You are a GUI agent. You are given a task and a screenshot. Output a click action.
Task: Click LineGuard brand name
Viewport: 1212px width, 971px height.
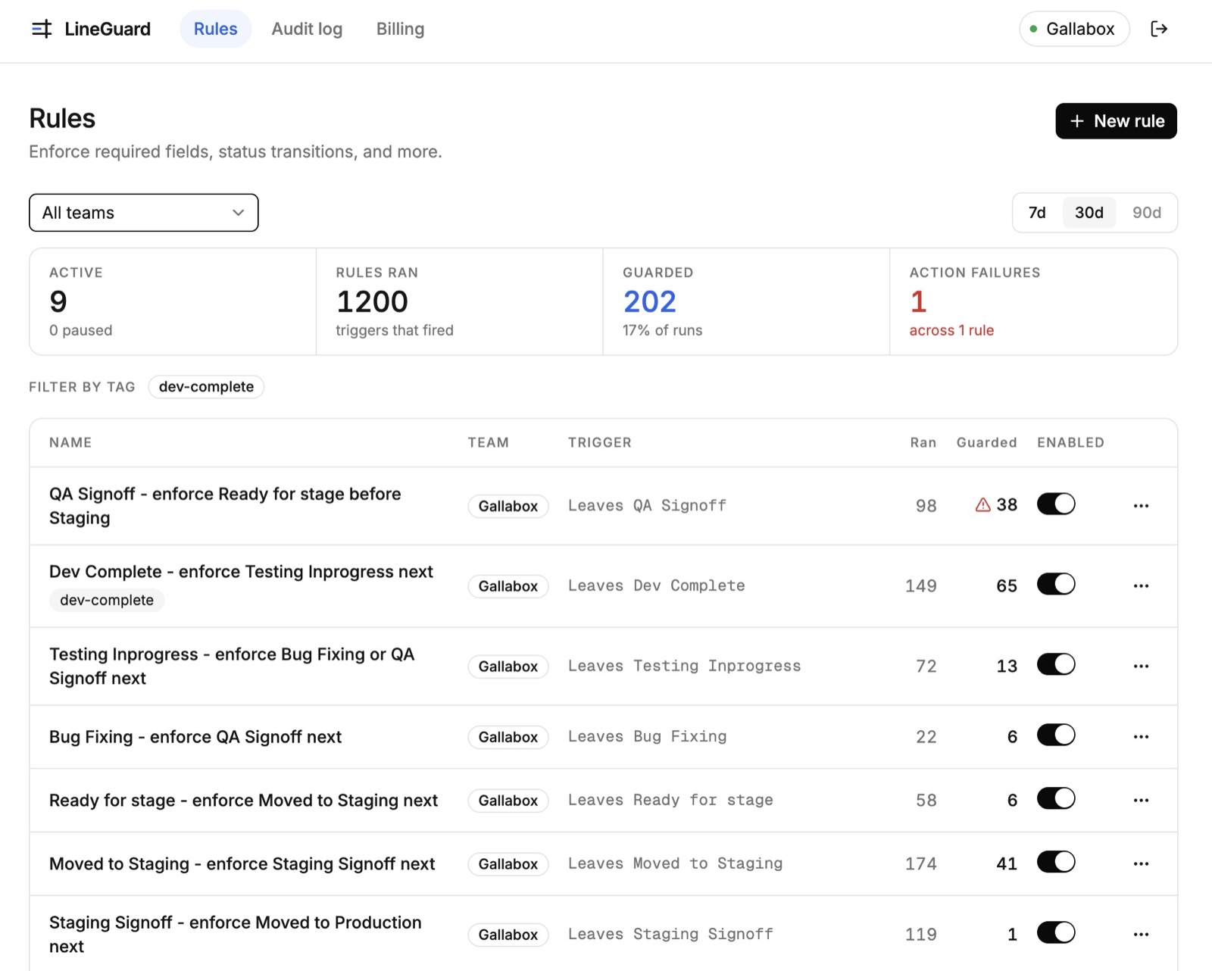[108, 29]
